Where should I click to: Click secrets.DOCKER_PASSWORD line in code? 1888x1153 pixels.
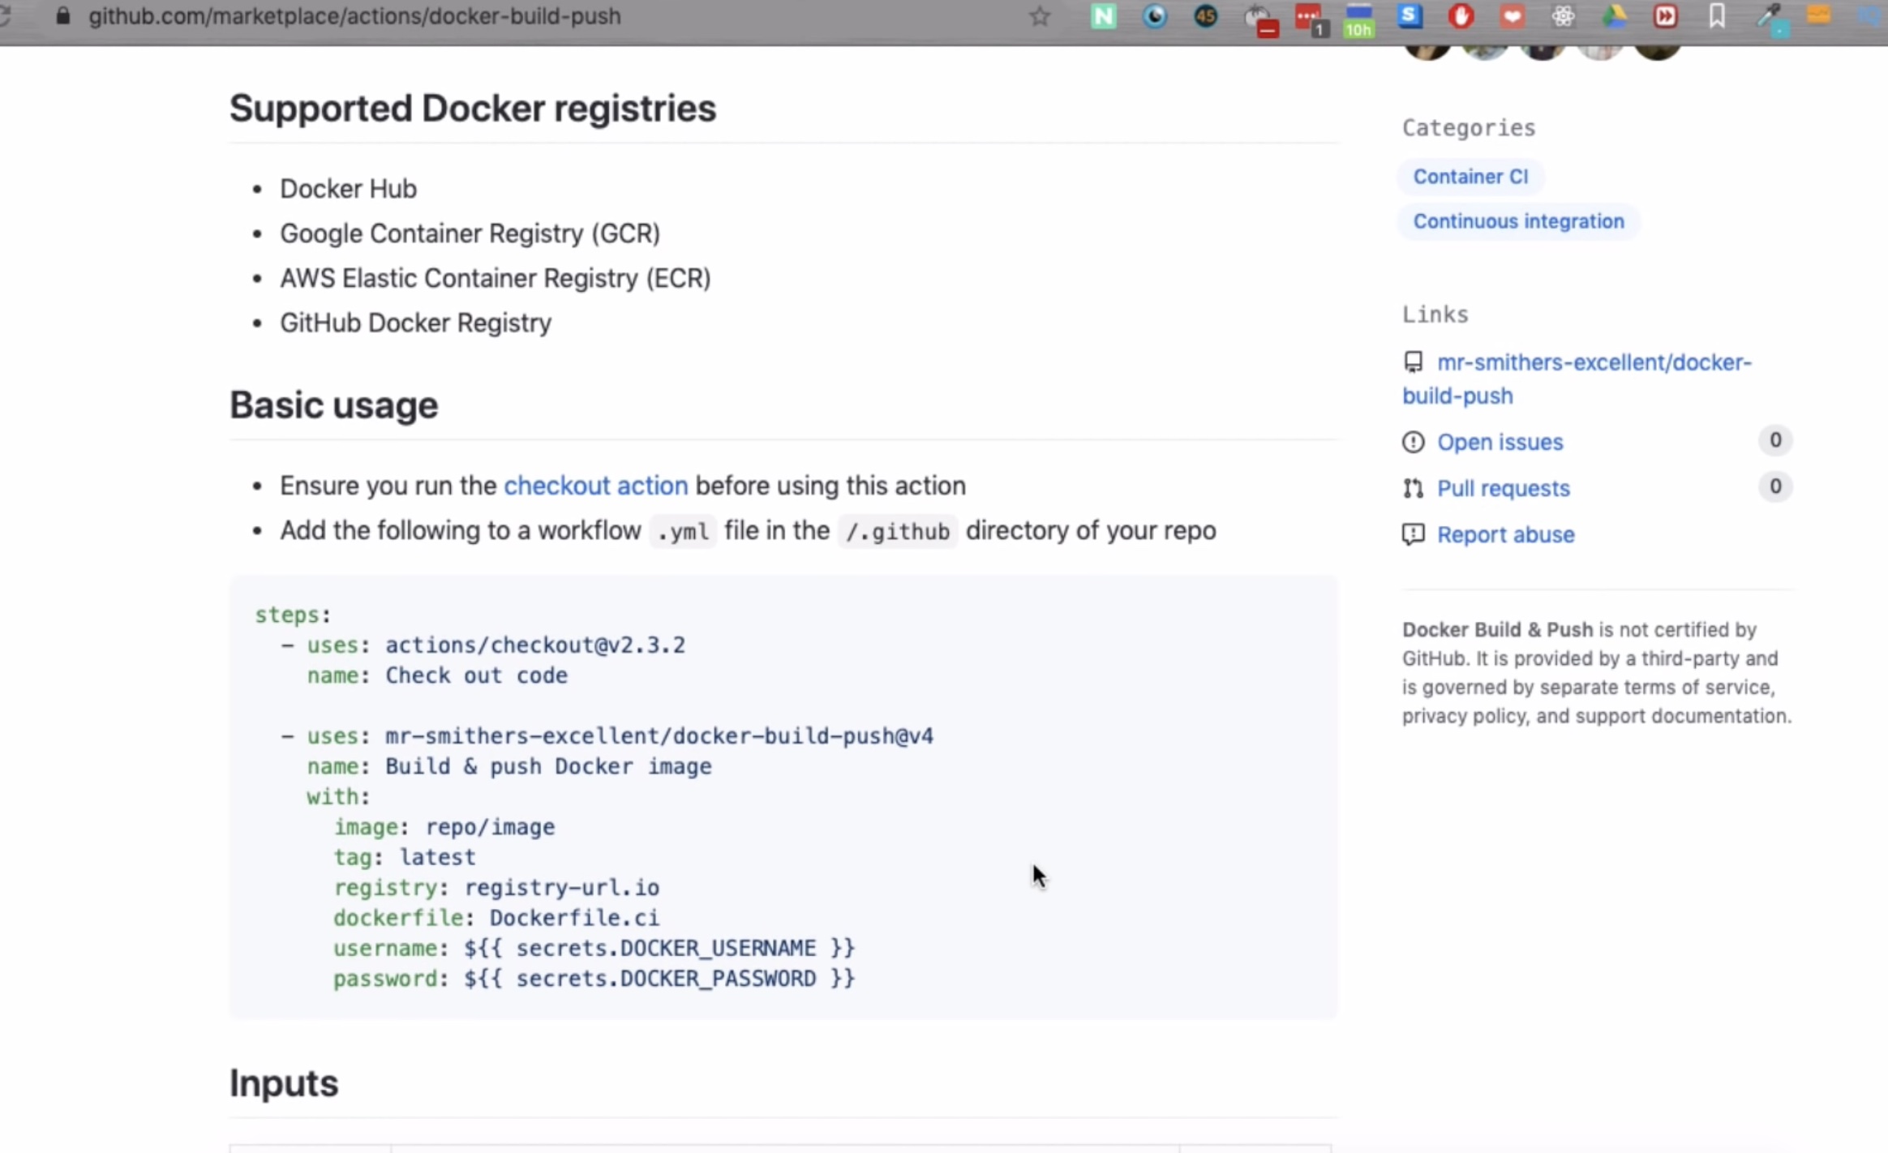pyautogui.click(x=594, y=979)
